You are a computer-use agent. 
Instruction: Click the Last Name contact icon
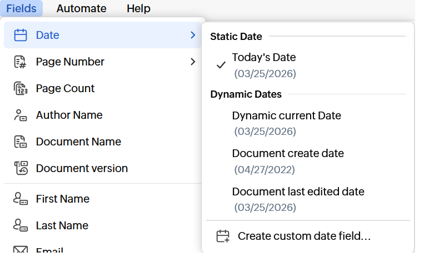[x=20, y=225]
